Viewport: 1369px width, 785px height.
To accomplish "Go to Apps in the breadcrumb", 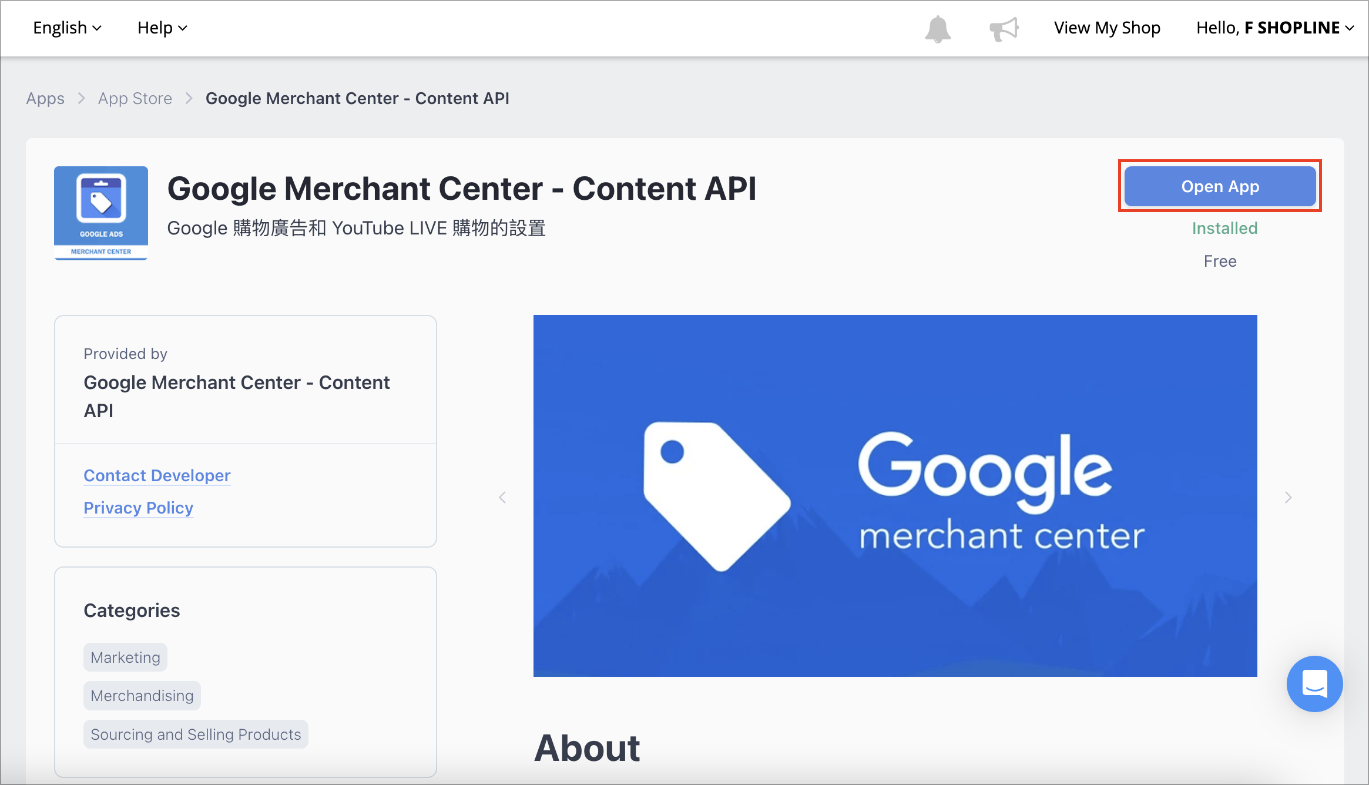I will (x=45, y=98).
